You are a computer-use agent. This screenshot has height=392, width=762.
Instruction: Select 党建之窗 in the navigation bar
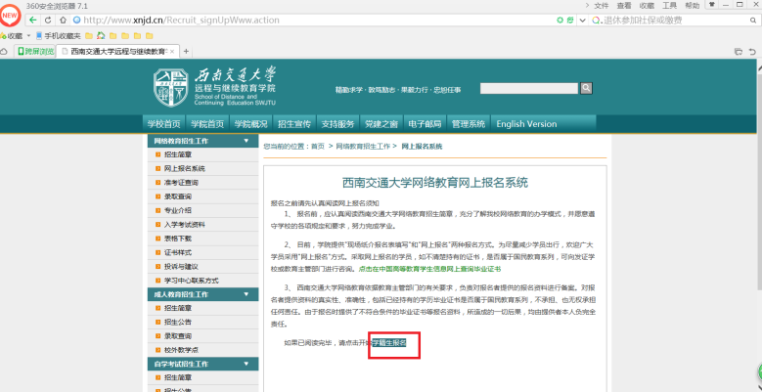pos(381,124)
